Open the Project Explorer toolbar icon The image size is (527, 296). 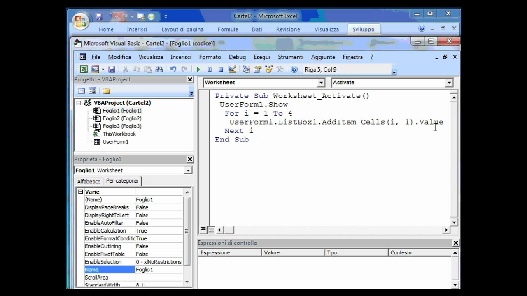[x=246, y=69]
